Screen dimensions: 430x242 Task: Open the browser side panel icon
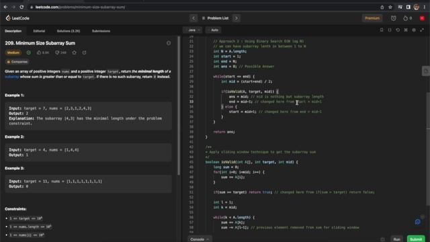coord(408,7)
